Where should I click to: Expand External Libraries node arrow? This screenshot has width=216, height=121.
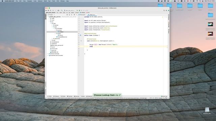[x=48, y=54]
